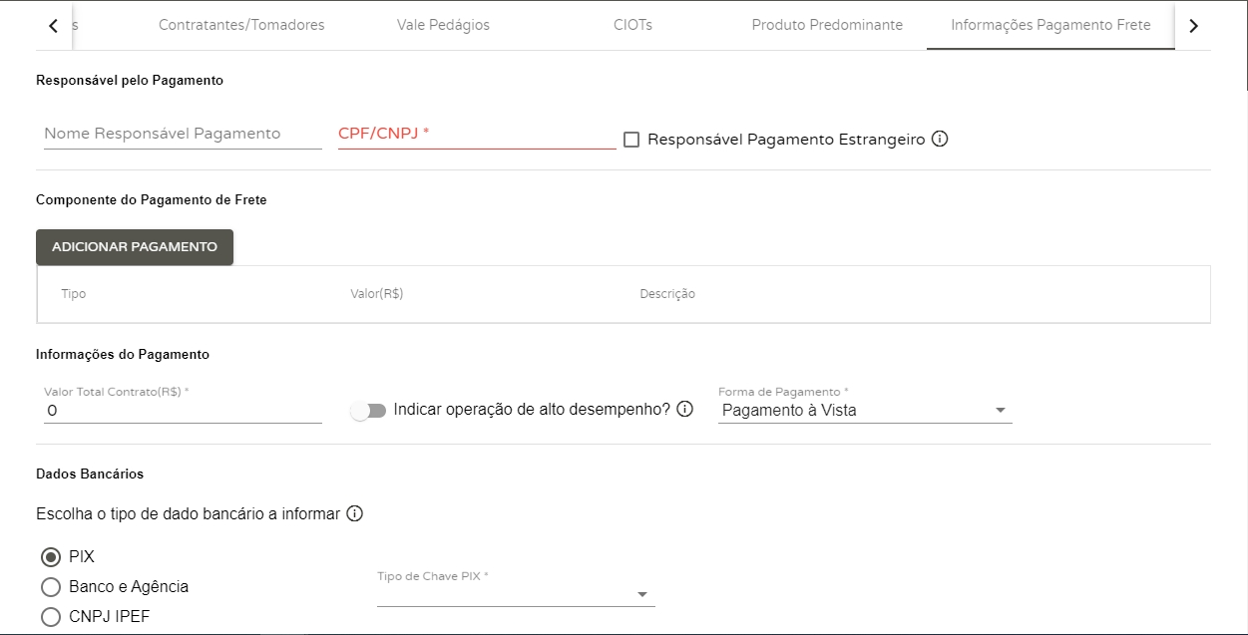This screenshot has width=1248, height=635.
Task: Expand the Tipo de Chave PIX dropdown
Action: (515, 594)
